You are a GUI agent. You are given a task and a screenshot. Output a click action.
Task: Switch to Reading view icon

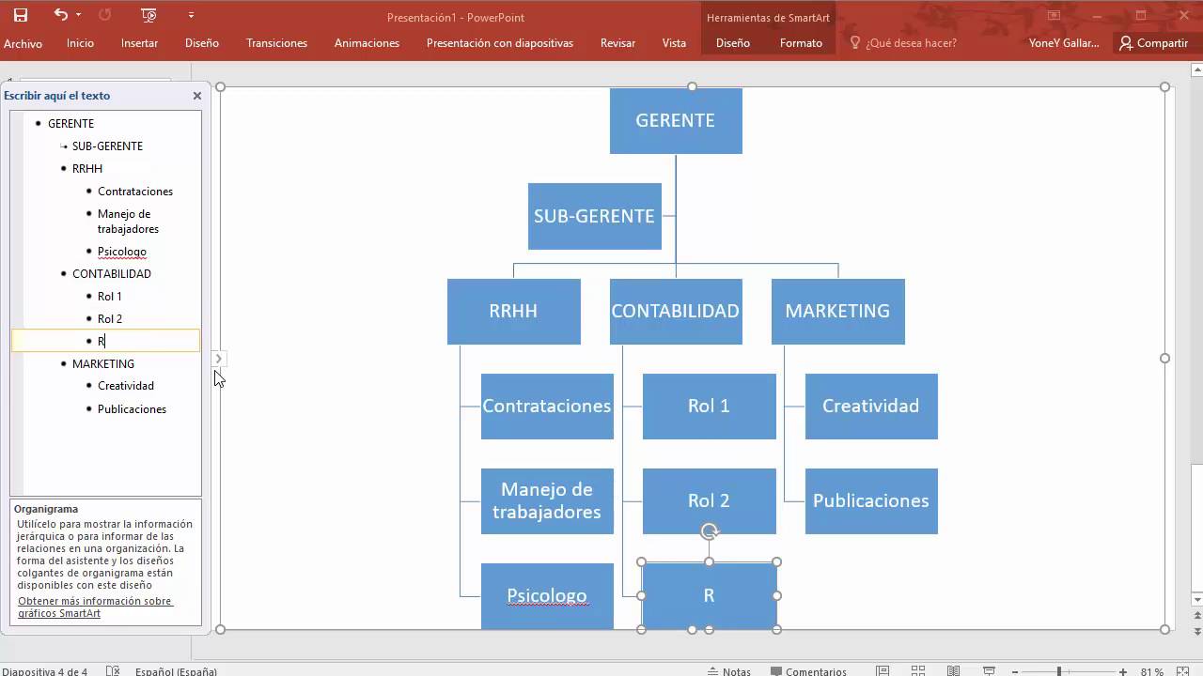point(954,670)
